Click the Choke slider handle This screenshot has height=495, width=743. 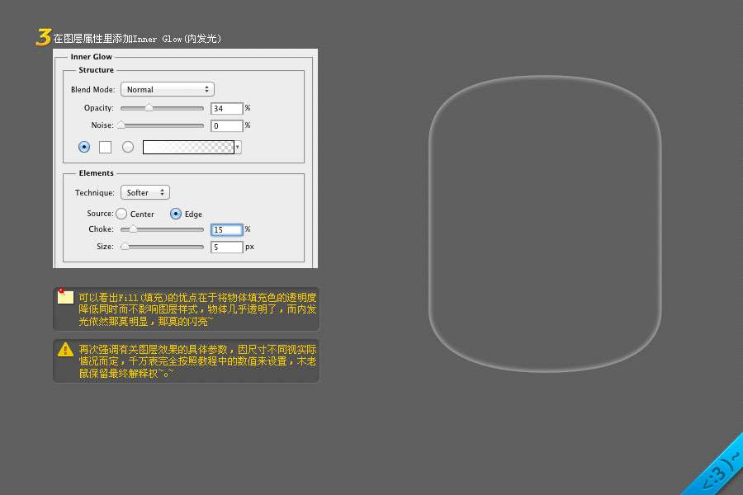click(133, 229)
